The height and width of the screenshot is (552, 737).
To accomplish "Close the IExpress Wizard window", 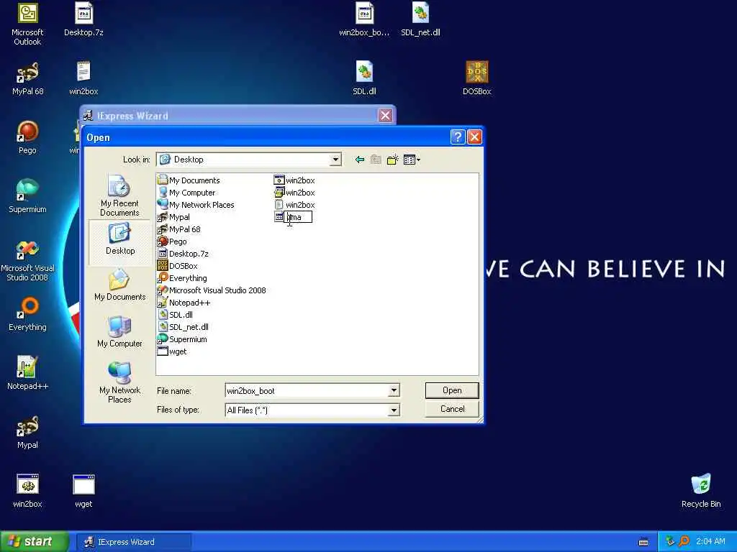I will [x=385, y=116].
